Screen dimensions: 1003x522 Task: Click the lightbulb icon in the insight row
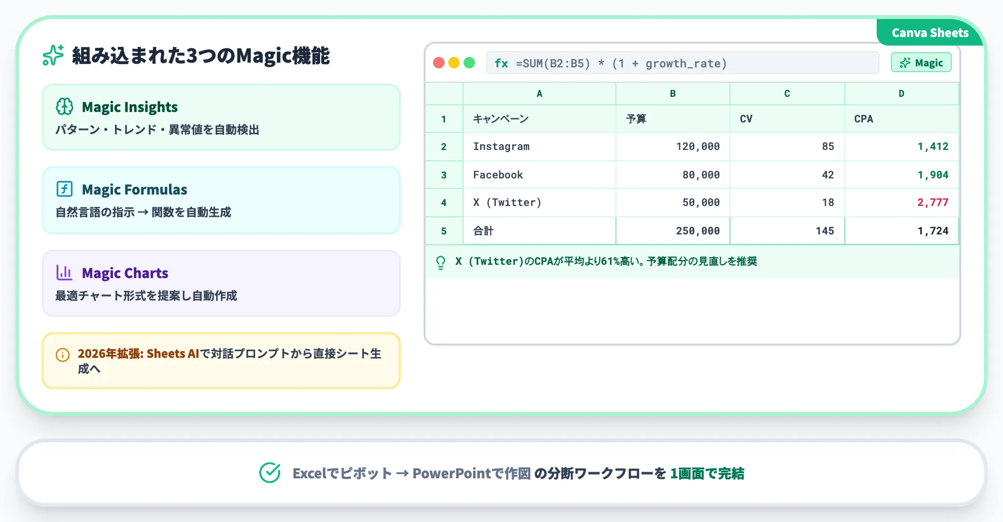(x=441, y=262)
